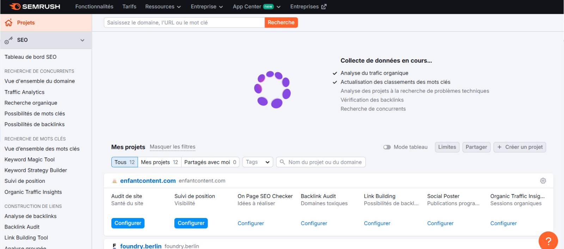
Task: Select the Mes projets 12 tab
Action: coord(159,162)
